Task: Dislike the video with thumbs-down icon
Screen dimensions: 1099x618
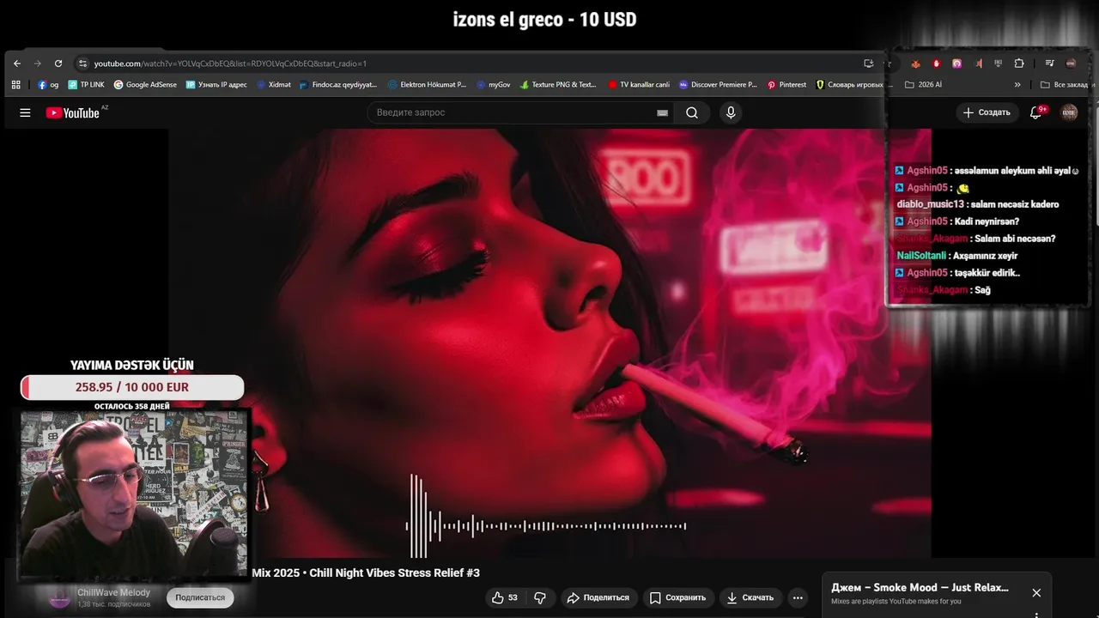Action: [x=540, y=597]
